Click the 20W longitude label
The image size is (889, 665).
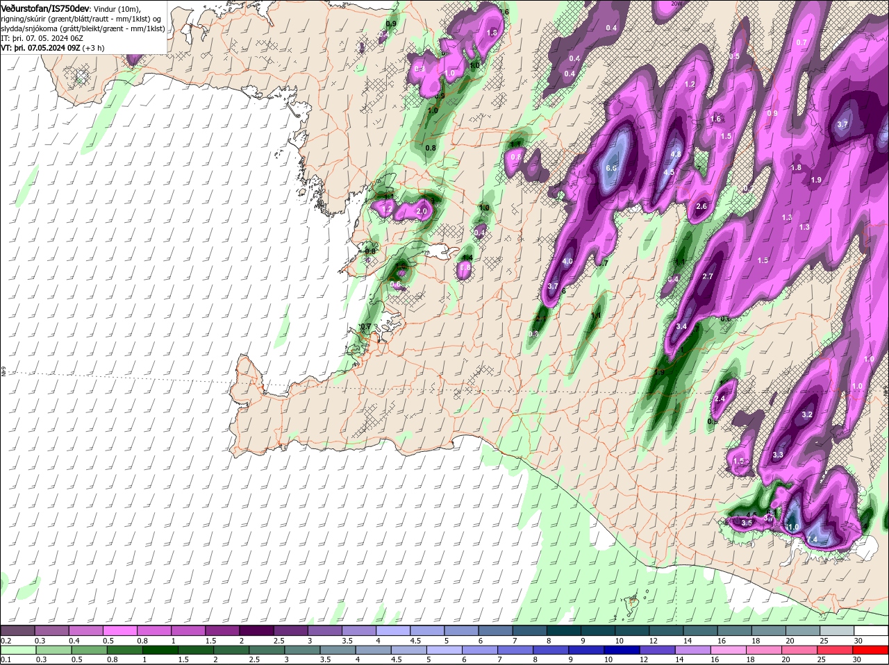tap(677, 3)
